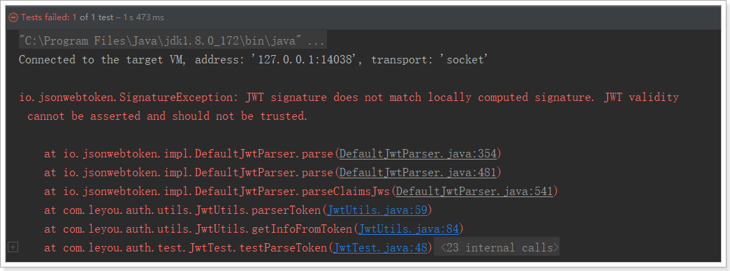Click the '127.0.0.1:14038' address text
The image size is (730, 271).
pyautogui.click(x=305, y=60)
